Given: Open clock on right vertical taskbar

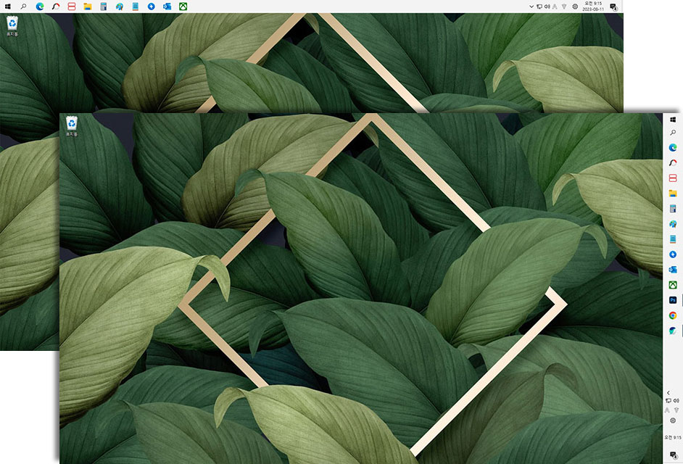Looking at the screenshot, I should pos(673,437).
